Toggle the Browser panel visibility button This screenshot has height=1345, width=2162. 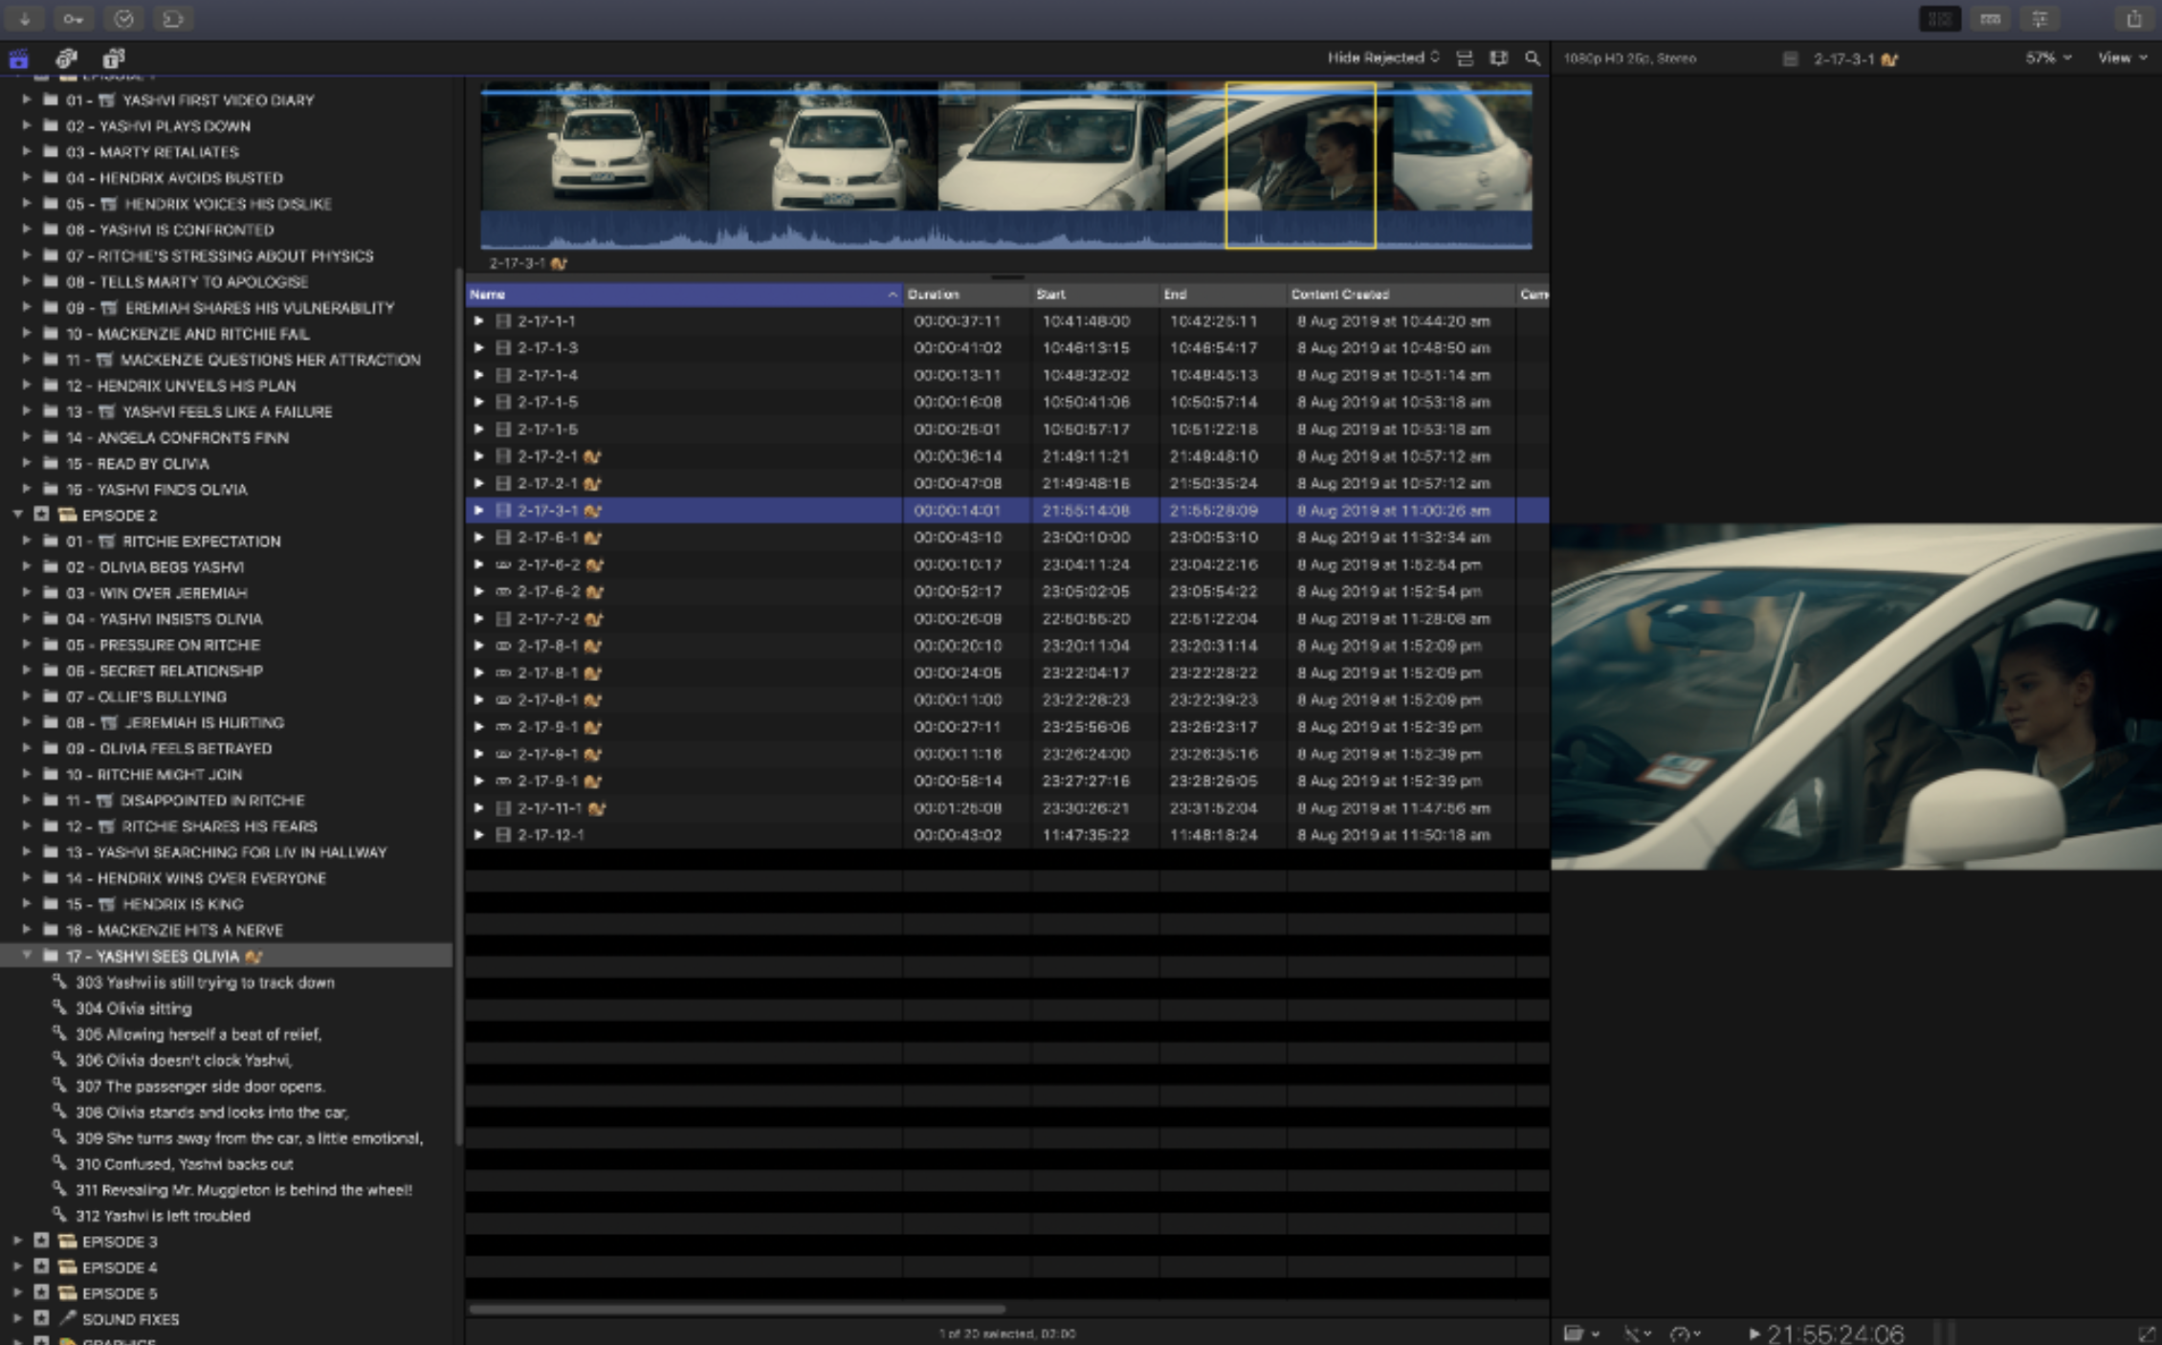[1939, 18]
